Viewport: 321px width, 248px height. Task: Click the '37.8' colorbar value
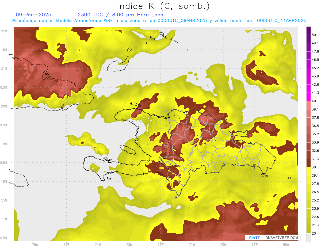coord(315,117)
